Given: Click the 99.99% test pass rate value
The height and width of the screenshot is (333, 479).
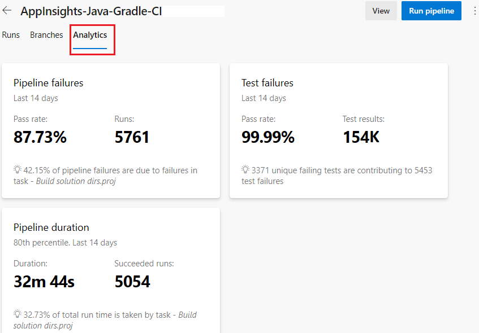Looking at the screenshot, I should (x=268, y=137).
